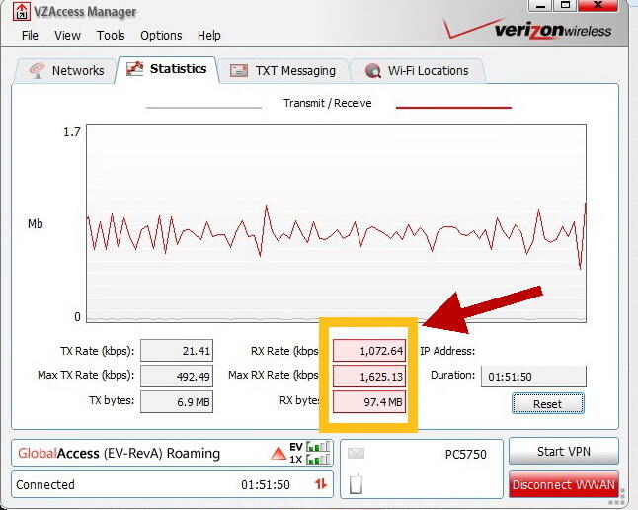This screenshot has height=510, width=638.
Task: Click the VZAccess Manager title bar icon
Action: (21, 11)
